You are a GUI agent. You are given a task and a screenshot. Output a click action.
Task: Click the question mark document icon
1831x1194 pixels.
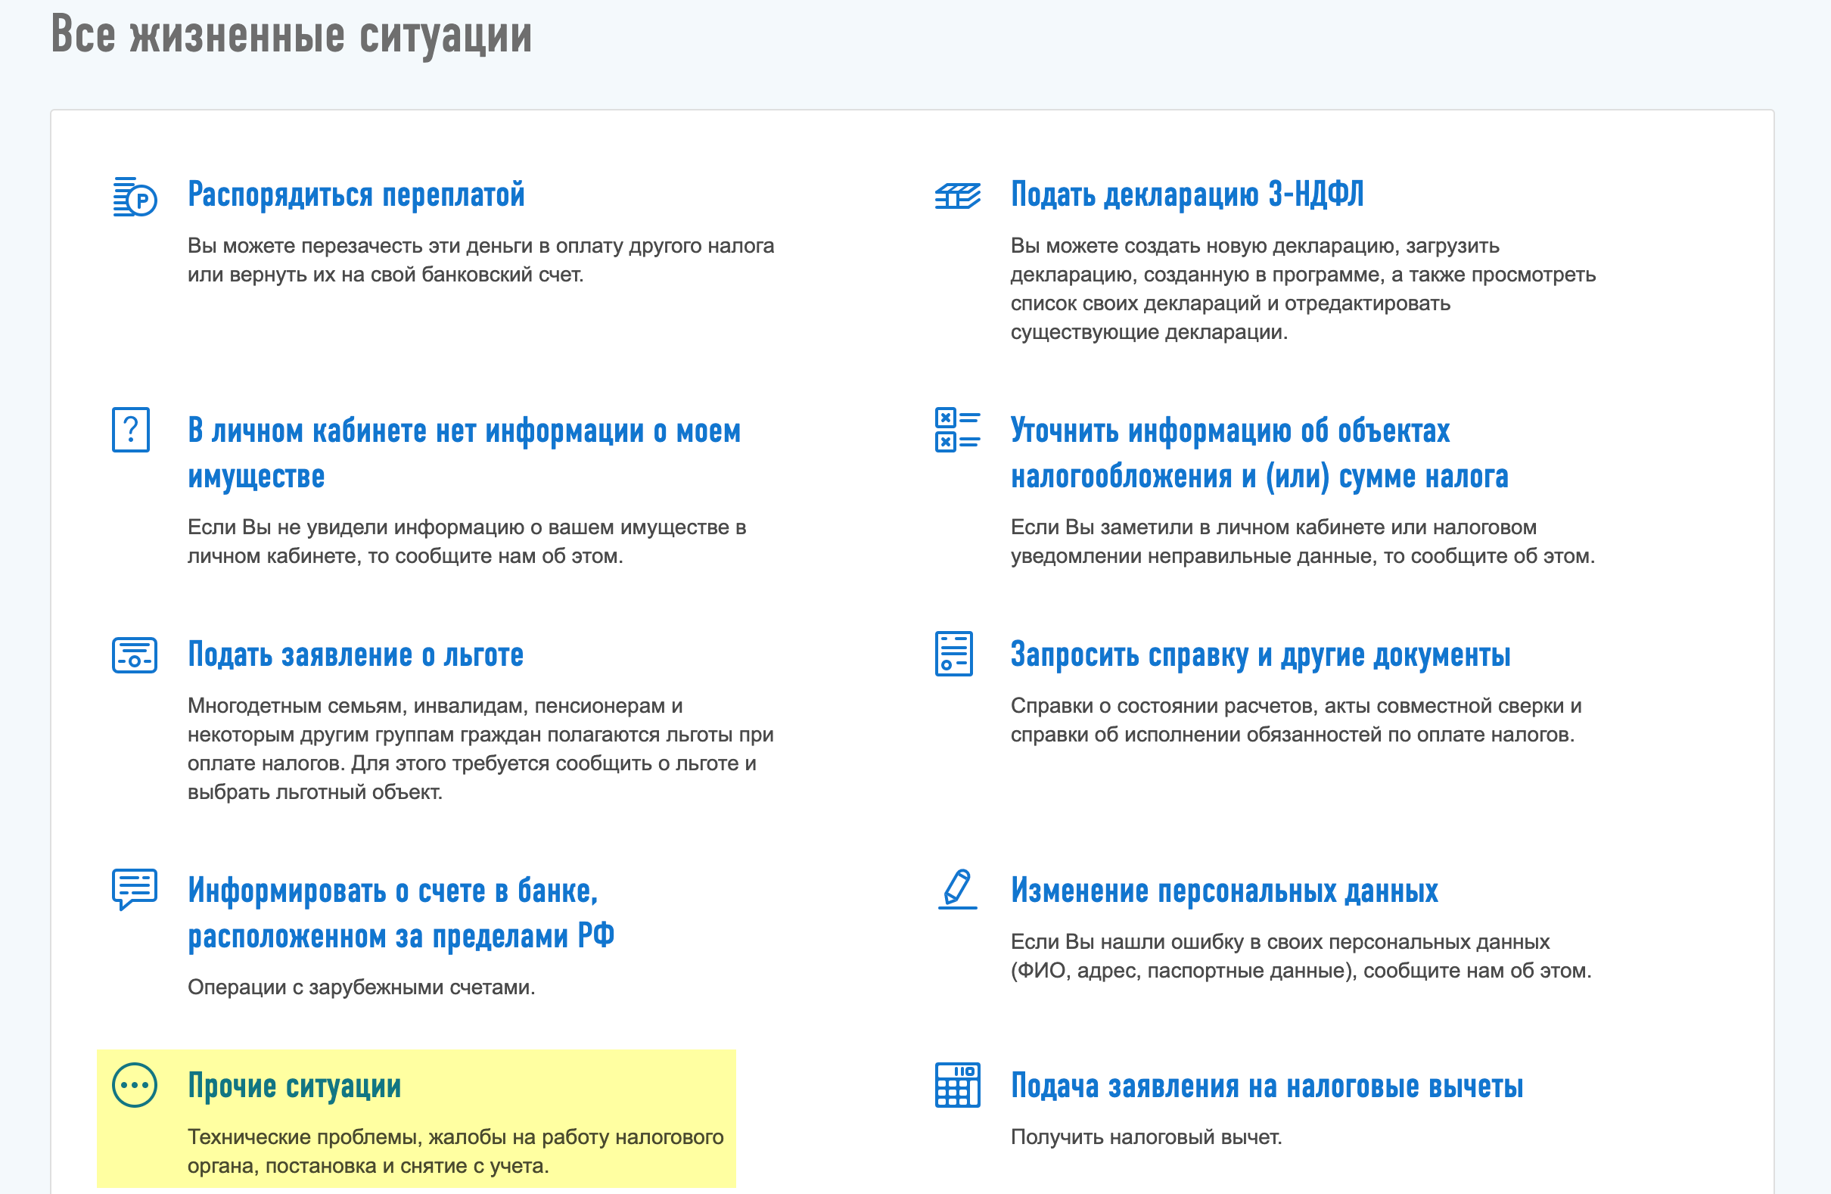coord(131,429)
